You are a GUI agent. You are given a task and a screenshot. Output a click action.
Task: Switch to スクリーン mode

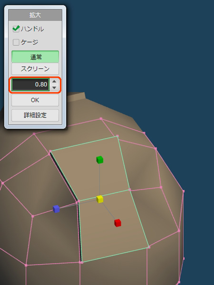point(35,69)
